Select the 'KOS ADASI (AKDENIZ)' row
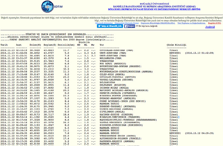The image size is (223, 146). pos(89,64)
